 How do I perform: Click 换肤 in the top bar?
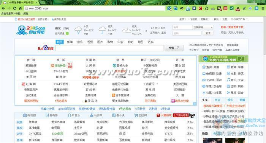click(216, 19)
